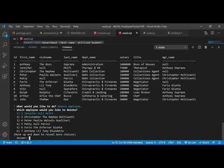Click the Answer prompt input in terminal
Viewport: 224px width, 168px height.
(x=29, y=138)
